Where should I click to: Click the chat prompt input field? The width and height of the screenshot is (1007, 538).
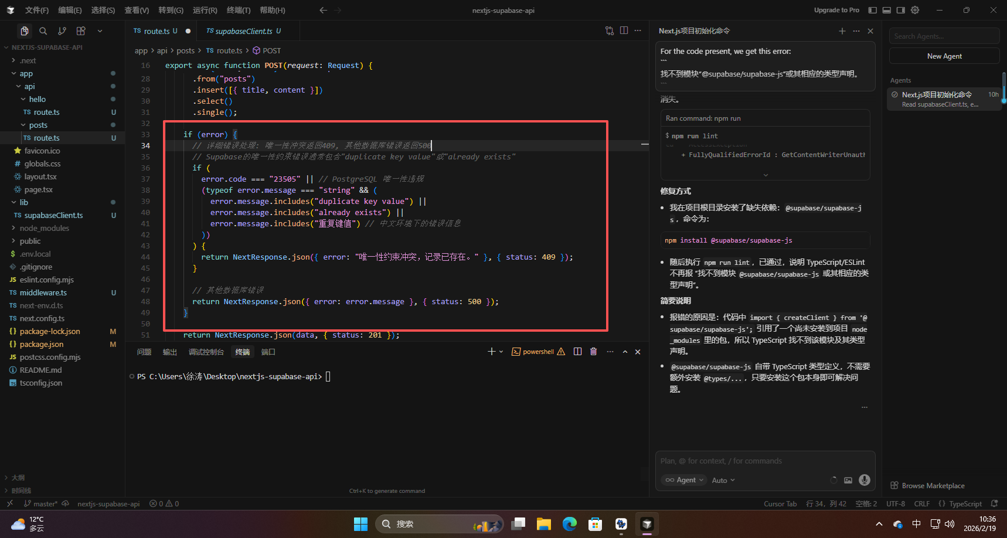click(x=765, y=461)
